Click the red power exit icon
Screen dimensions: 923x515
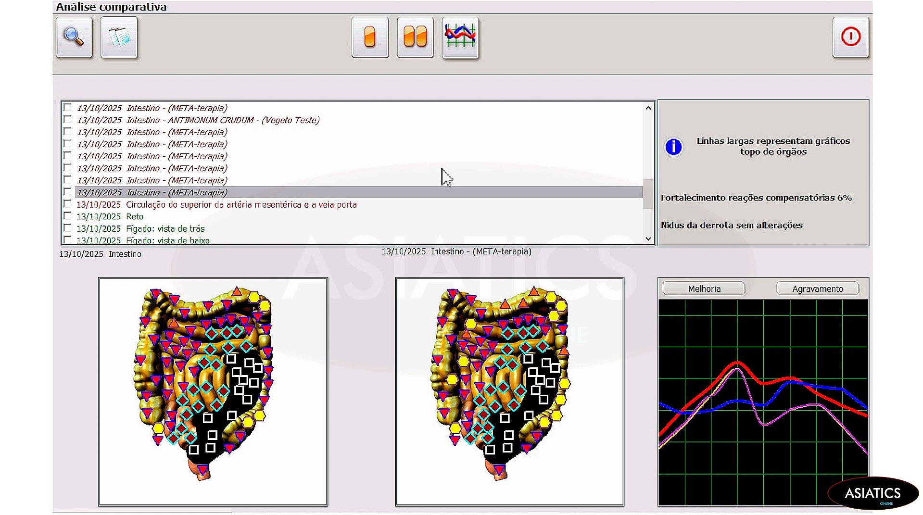pos(850,37)
